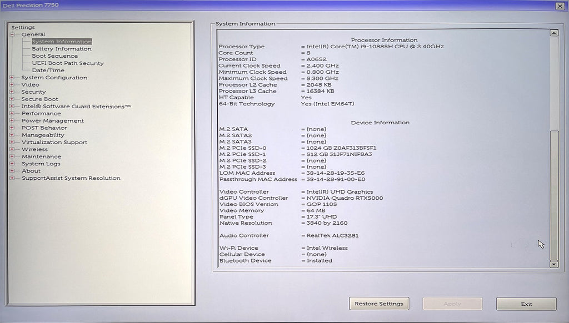Select POST Behavior category label
This screenshot has height=323, width=569.
(44, 128)
